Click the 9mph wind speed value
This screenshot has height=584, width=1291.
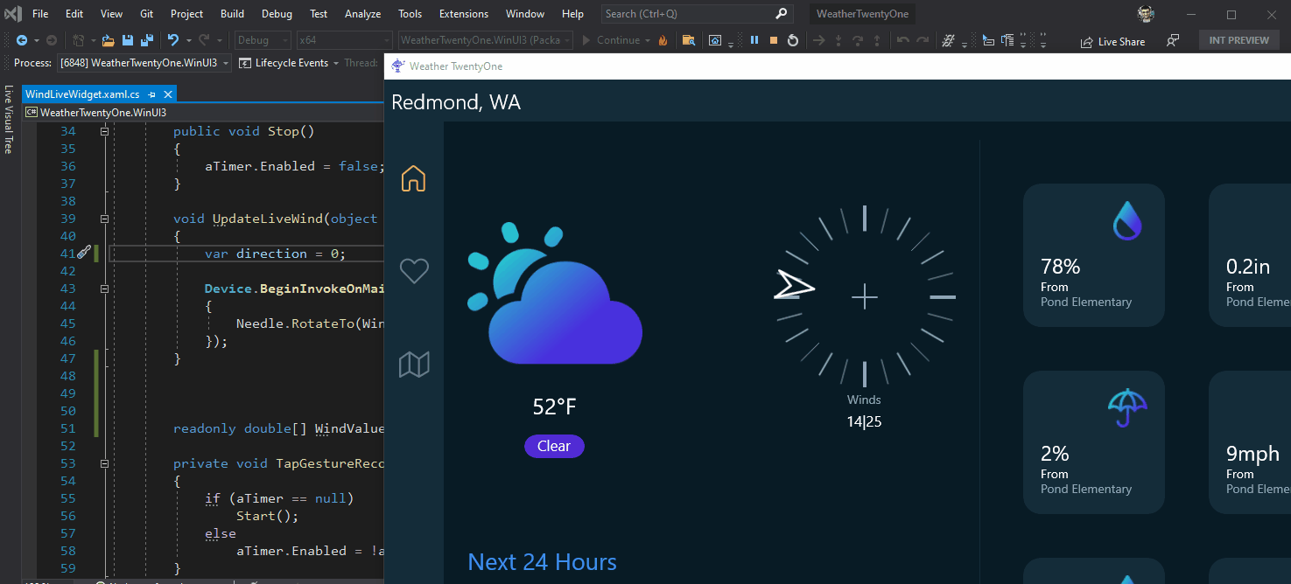click(x=1252, y=453)
